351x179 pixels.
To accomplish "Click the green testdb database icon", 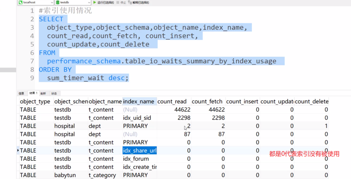I will pyautogui.click(x=57, y=3).
